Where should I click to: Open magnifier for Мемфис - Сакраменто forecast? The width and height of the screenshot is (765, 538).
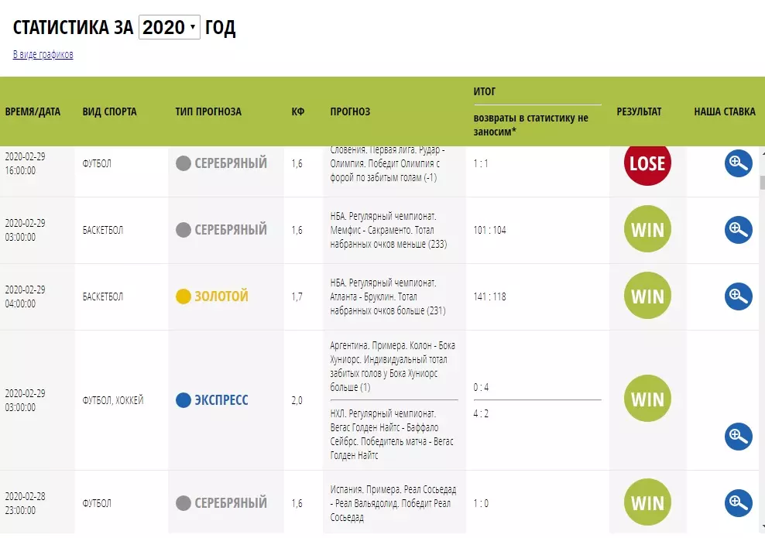[738, 229]
